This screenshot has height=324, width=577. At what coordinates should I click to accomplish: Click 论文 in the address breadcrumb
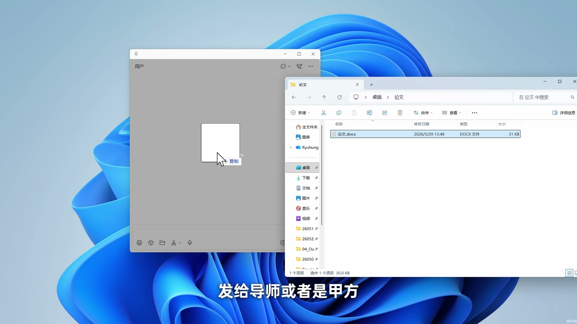[x=399, y=97]
